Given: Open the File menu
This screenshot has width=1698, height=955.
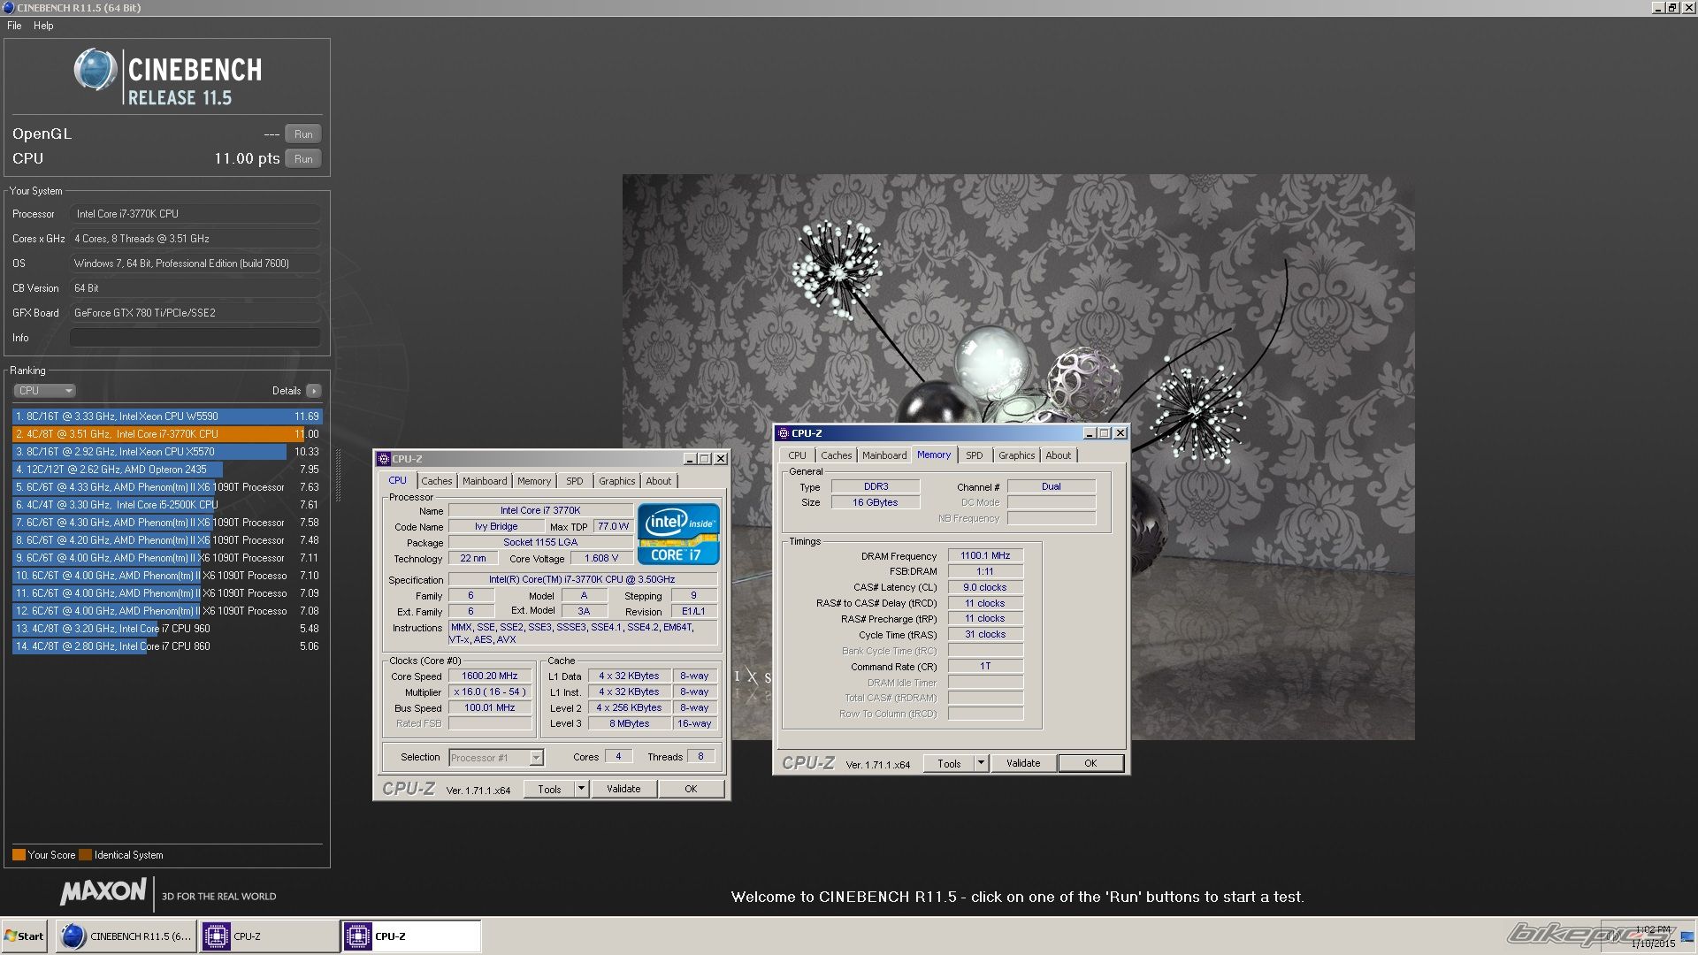Looking at the screenshot, I should click(14, 26).
